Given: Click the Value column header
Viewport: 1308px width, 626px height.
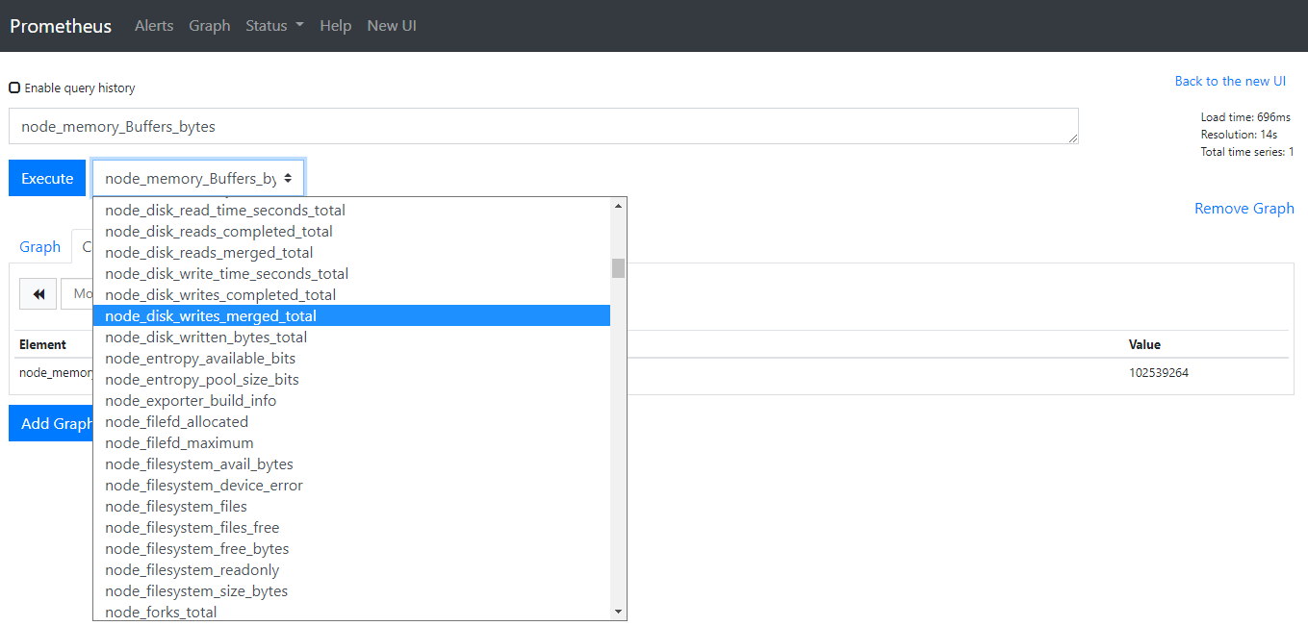Looking at the screenshot, I should coord(1145,344).
